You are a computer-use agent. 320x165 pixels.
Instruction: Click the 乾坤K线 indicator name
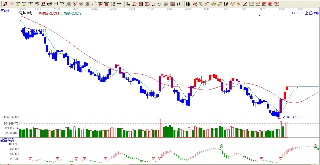point(26,13)
